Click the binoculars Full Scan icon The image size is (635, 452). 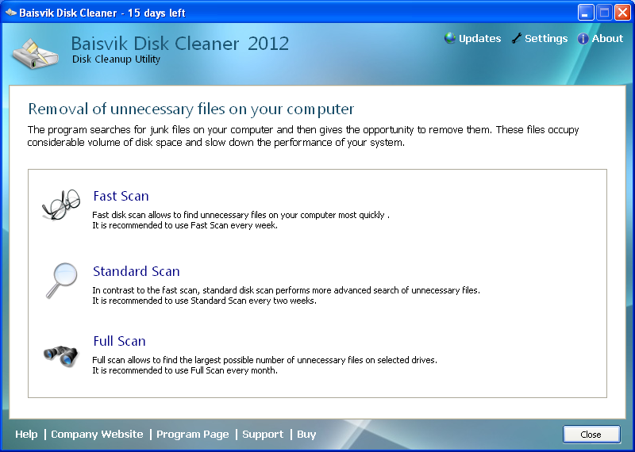[x=61, y=356]
